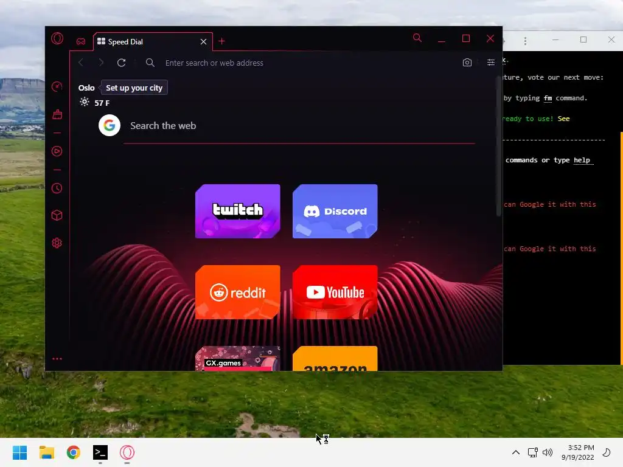This screenshot has width=623, height=467.
Task: Open the YouTube speed dial tile
Action: coord(335,292)
